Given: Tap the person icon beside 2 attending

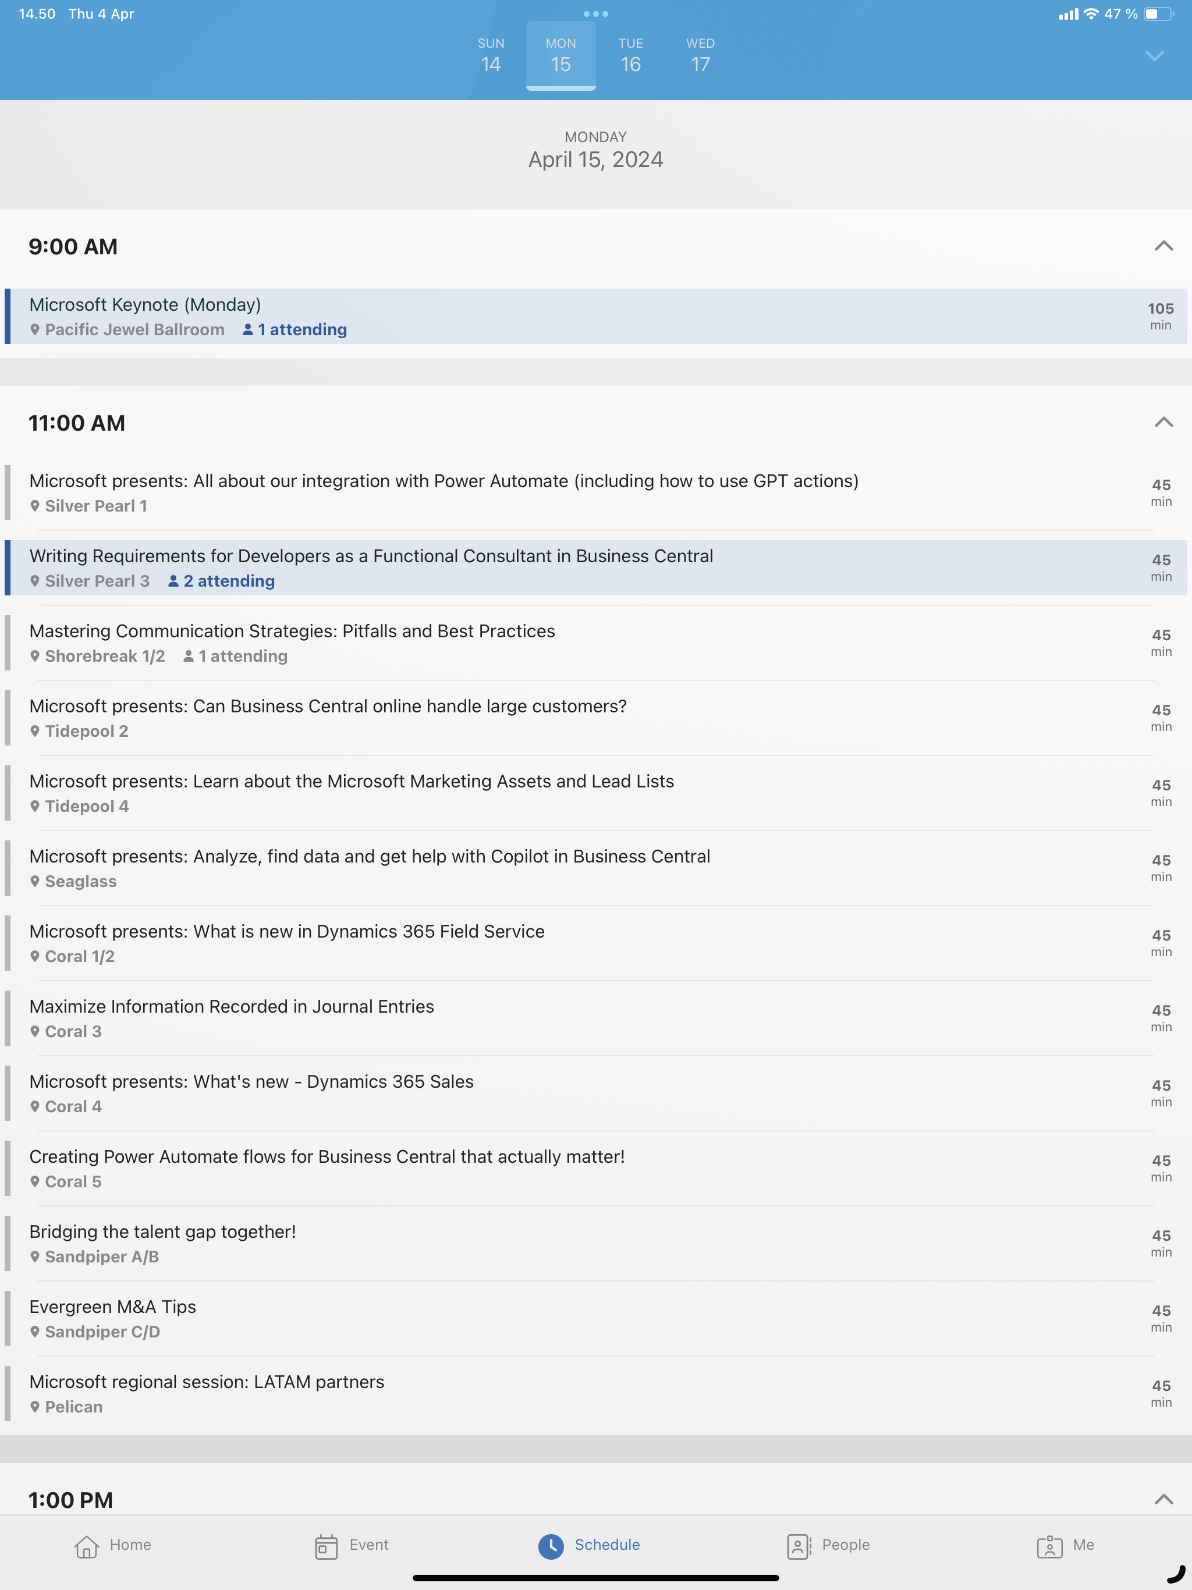Looking at the screenshot, I should (x=173, y=581).
